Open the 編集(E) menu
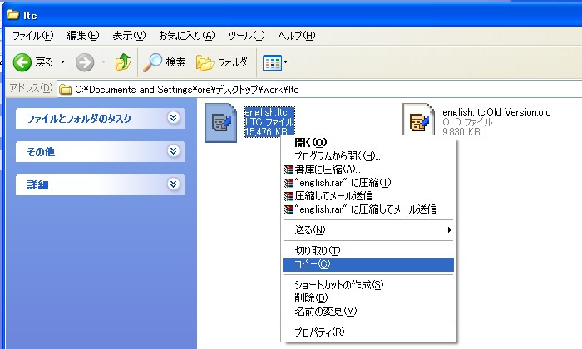The width and height of the screenshot is (582, 349). pyautogui.click(x=83, y=36)
